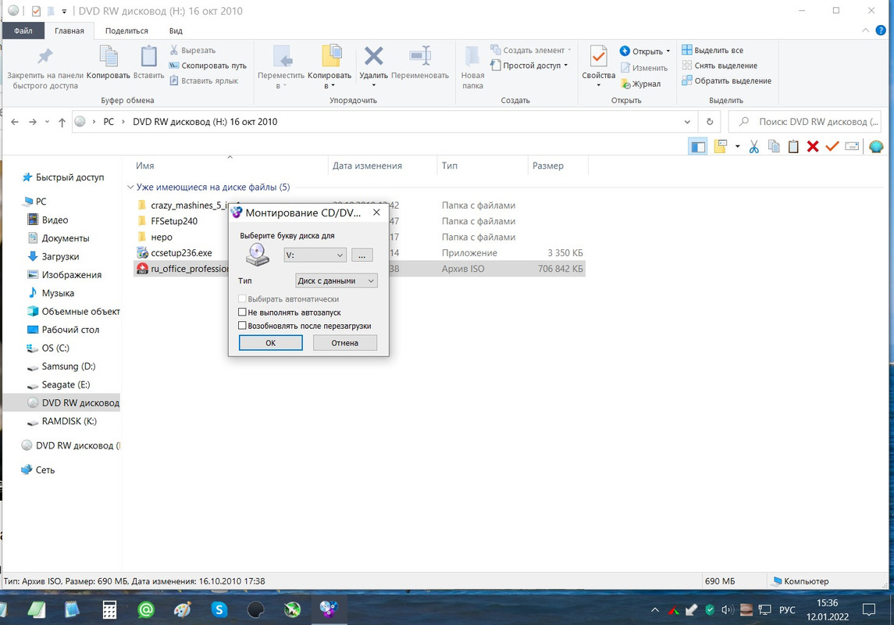
Task: Select the ccsetup236.exe file
Action: [181, 253]
